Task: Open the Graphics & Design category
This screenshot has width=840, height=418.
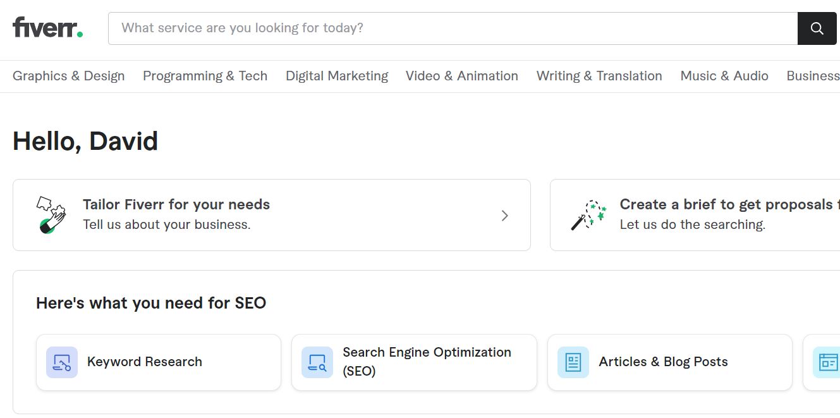Action: pos(69,76)
